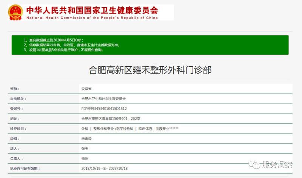Click the 服务洞察 watermark text
302x178 pixels.
tap(278, 165)
